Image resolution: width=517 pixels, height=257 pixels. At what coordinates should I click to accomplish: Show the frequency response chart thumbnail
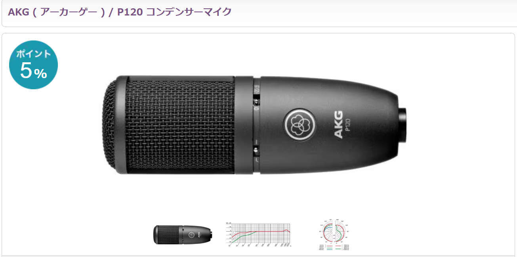pos(259,235)
